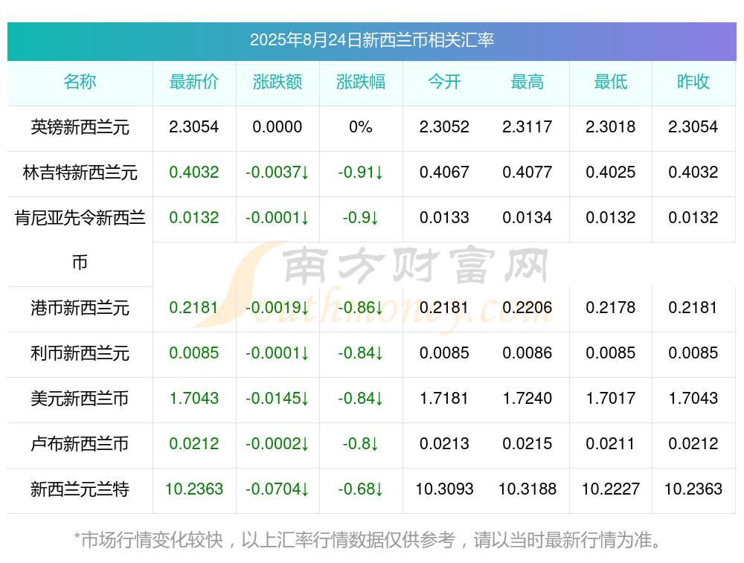Click the 0.0211 low value
The height and width of the screenshot is (563, 744).
[611, 443]
